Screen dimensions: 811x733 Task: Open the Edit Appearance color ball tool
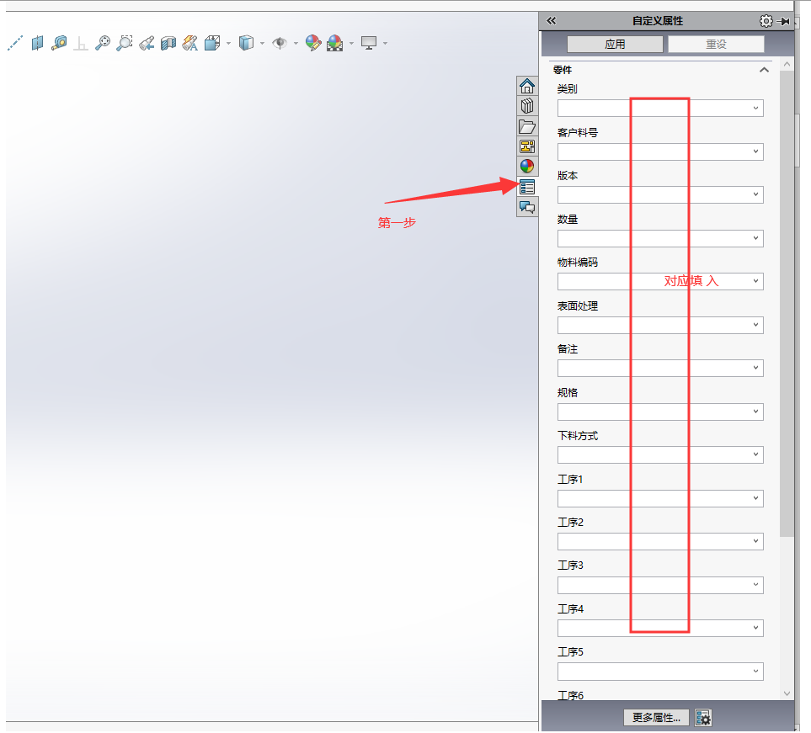pyautogui.click(x=313, y=43)
